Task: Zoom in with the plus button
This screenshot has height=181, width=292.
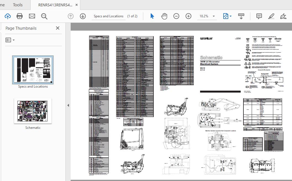Action: coord(189,16)
